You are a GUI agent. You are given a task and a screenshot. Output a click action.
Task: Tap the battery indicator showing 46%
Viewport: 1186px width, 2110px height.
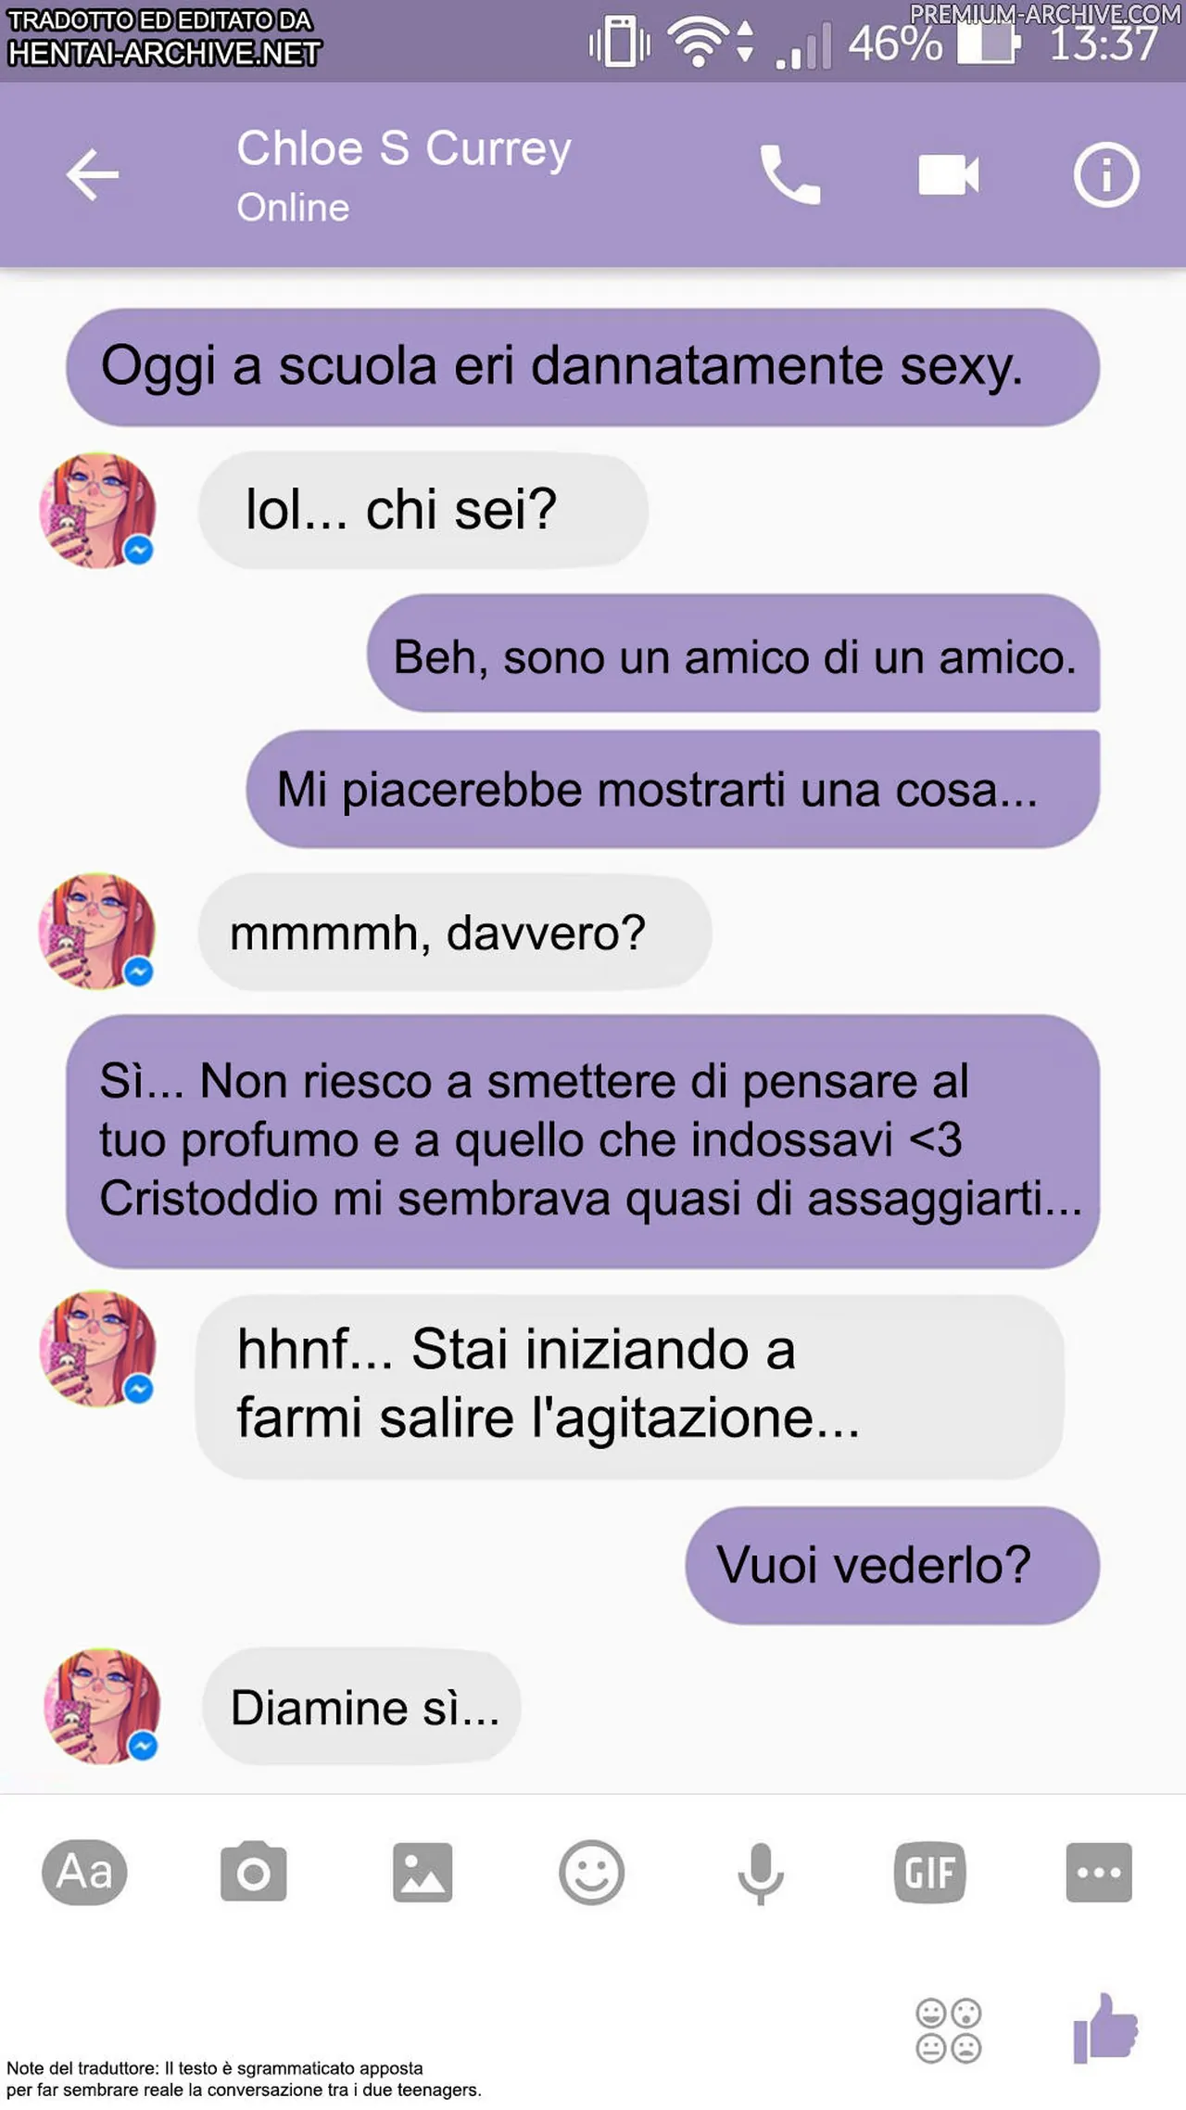point(989,44)
